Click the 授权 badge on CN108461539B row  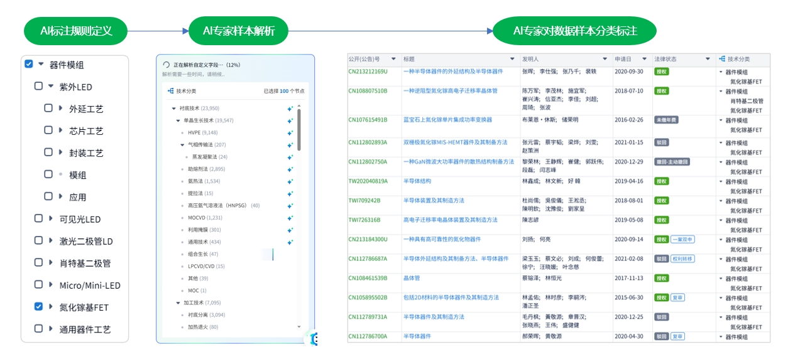pyautogui.click(x=661, y=278)
